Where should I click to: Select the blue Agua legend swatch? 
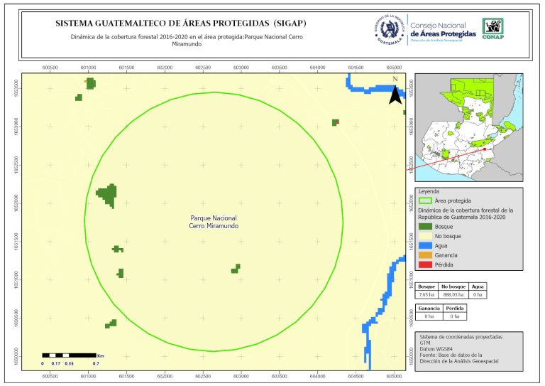[425, 245]
